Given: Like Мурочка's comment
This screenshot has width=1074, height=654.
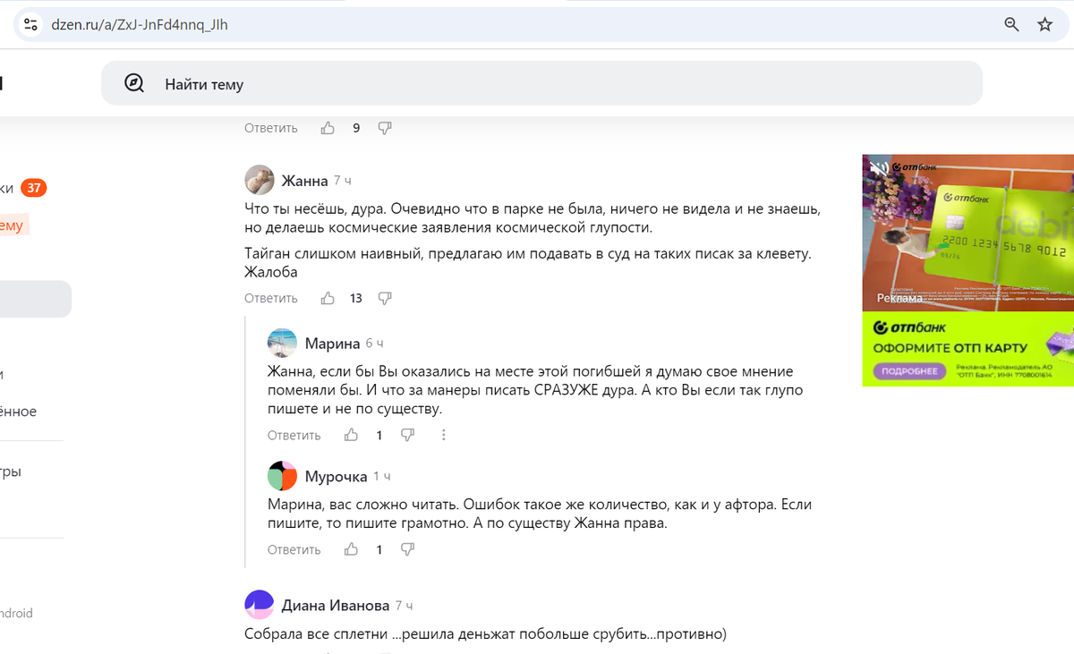Looking at the screenshot, I should pyautogui.click(x=351, y=549).
